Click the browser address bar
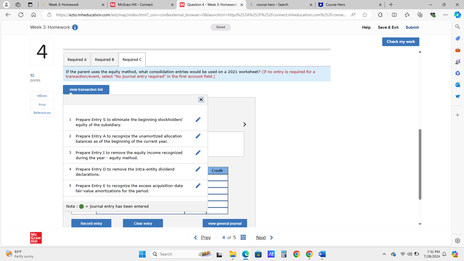The height and width of the screenshot is (261, 464). click(x=201, y=15)
